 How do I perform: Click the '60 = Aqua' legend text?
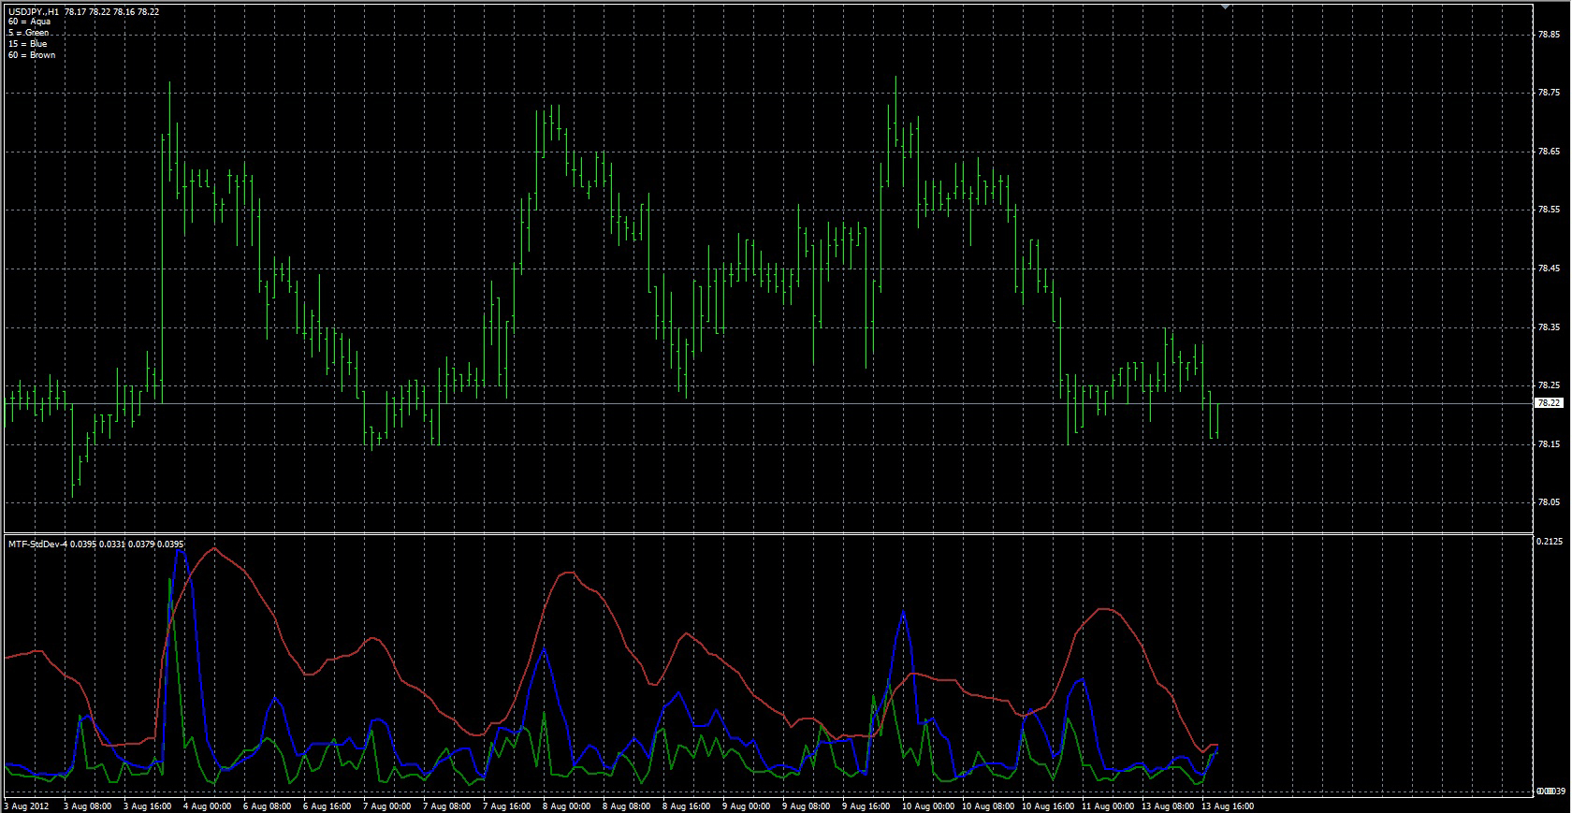coord(29,22)
